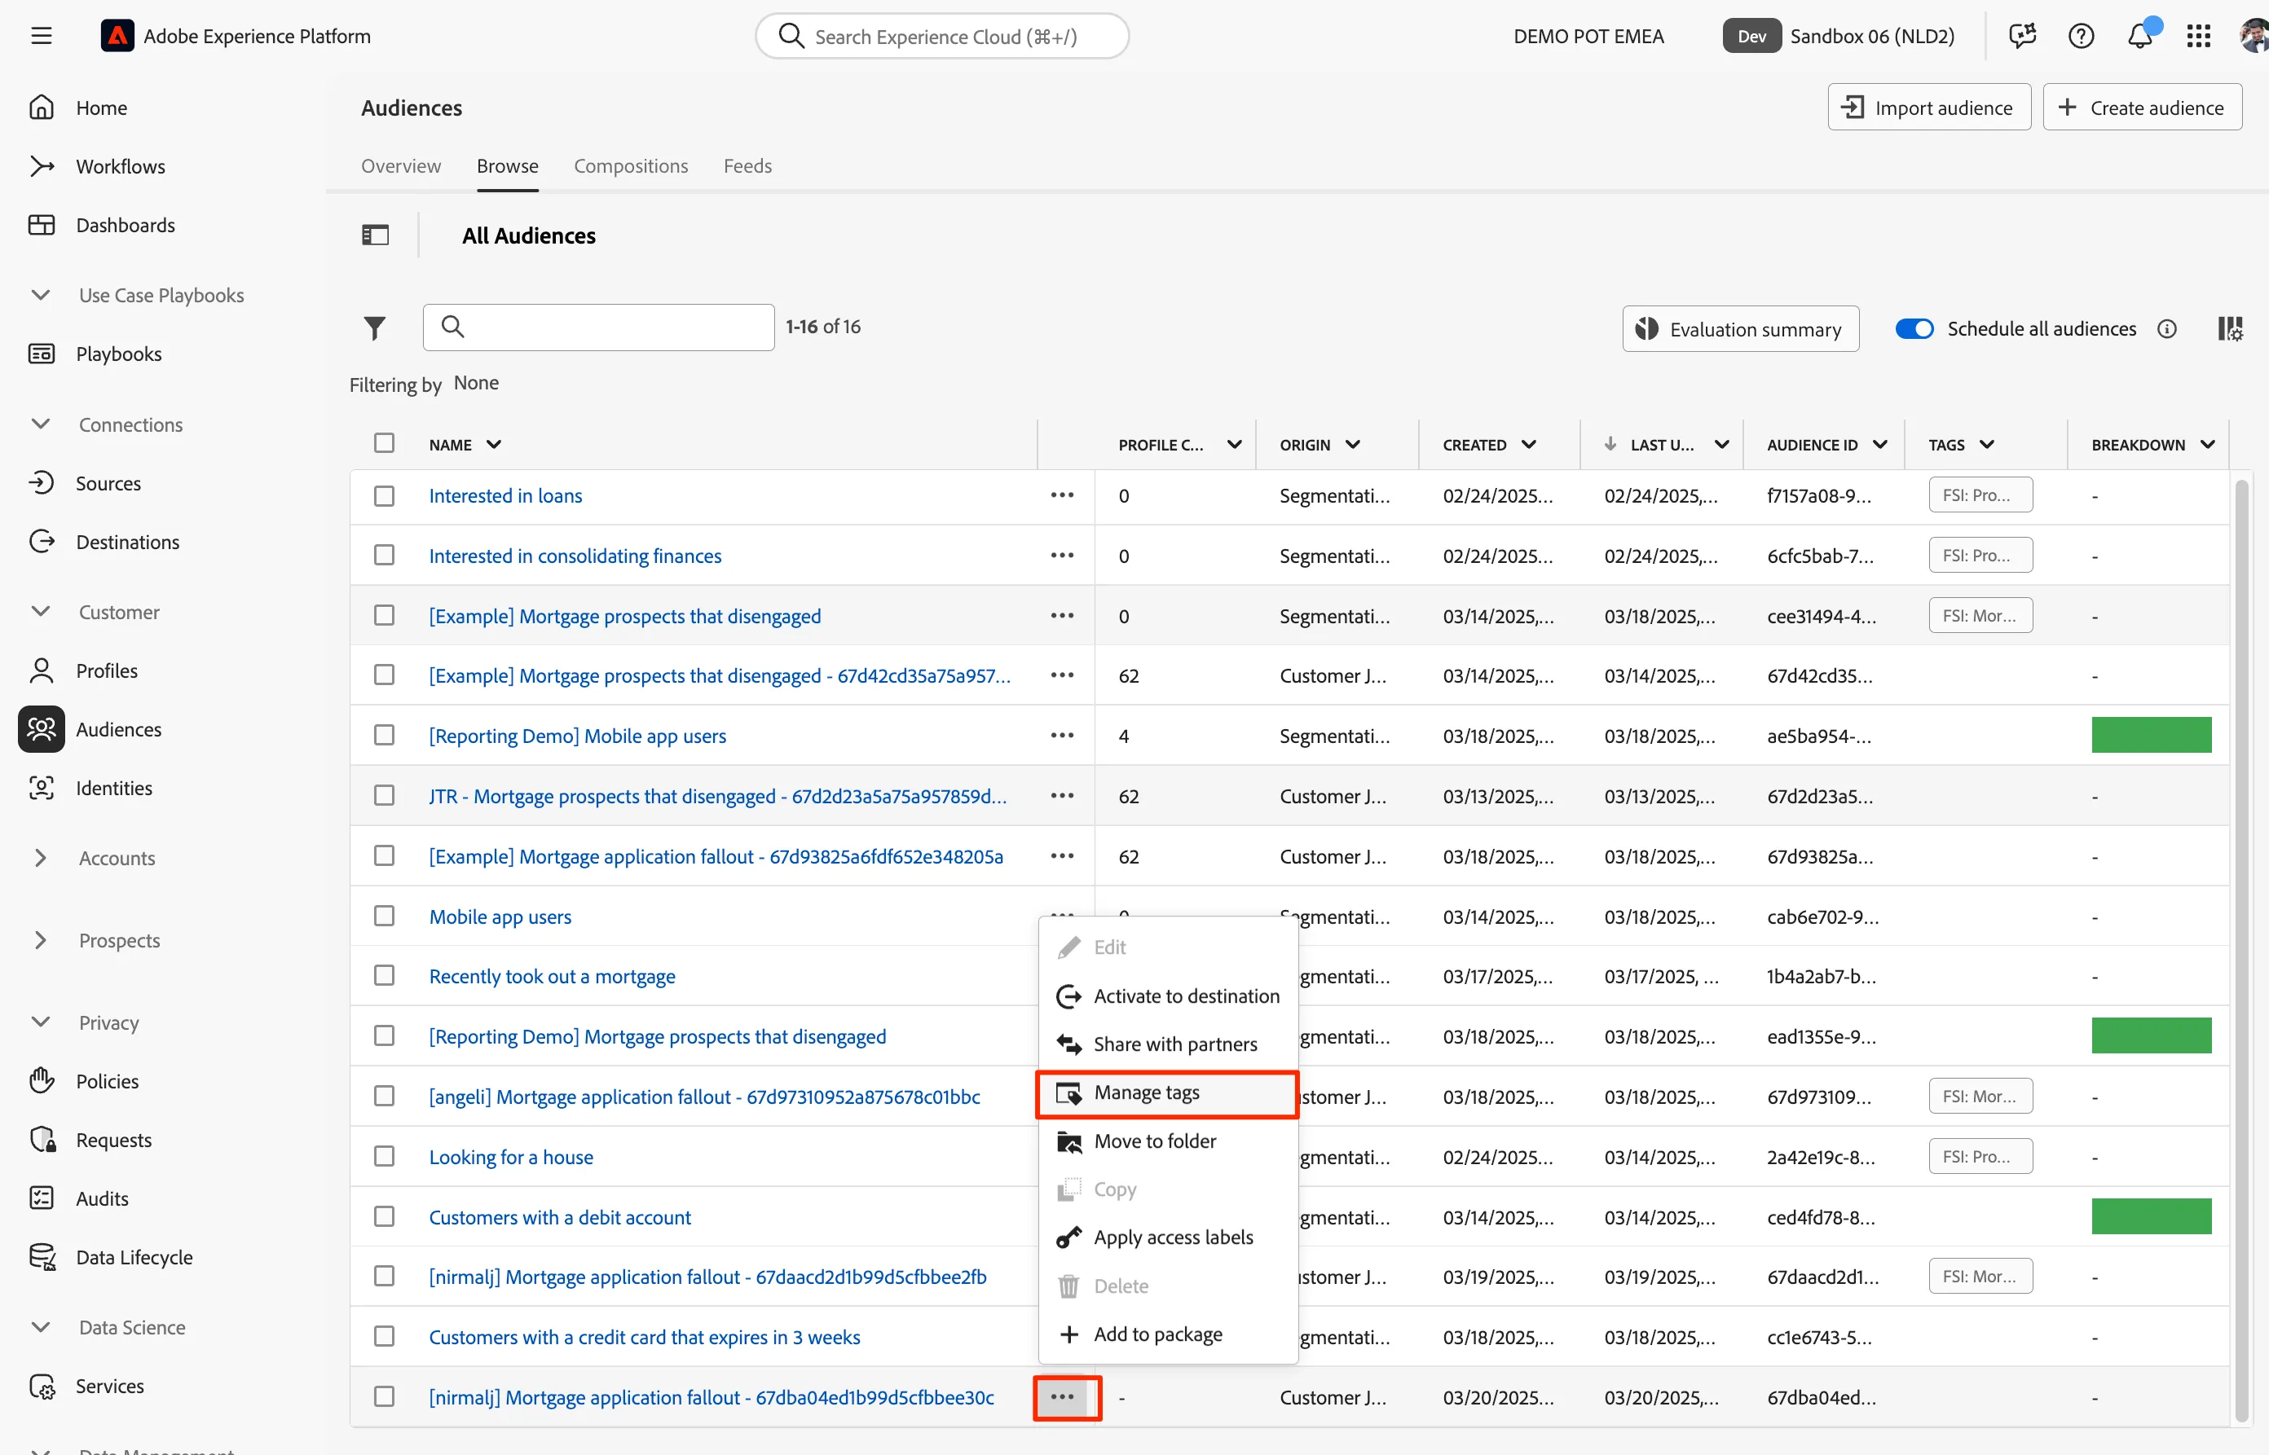Open the ORIGIN column dropdown

1352,444
